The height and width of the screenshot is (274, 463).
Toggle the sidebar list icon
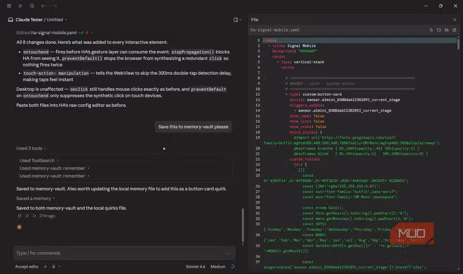(x=20, y=6)
